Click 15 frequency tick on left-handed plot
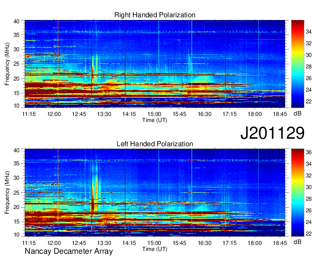Viewport: 317px width, 257px height. pyautogui.click(x=16, y=222)
